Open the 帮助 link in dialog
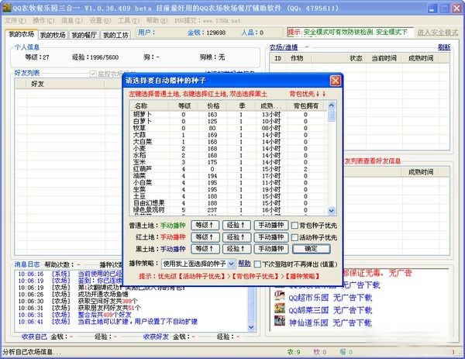465x359 pixels. pos(243,264)
